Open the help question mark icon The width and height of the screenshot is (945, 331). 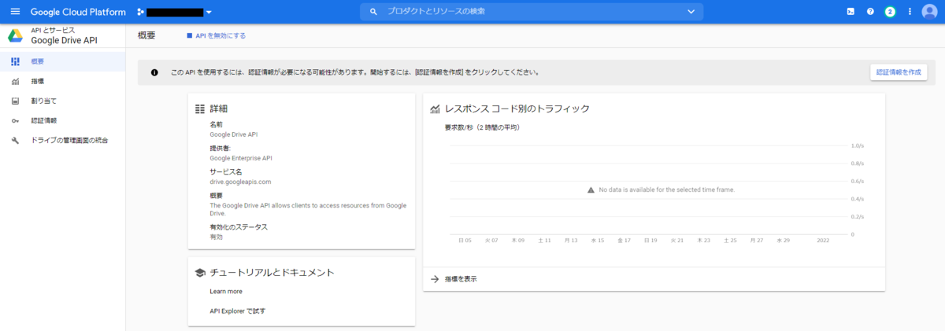[870, 12]
